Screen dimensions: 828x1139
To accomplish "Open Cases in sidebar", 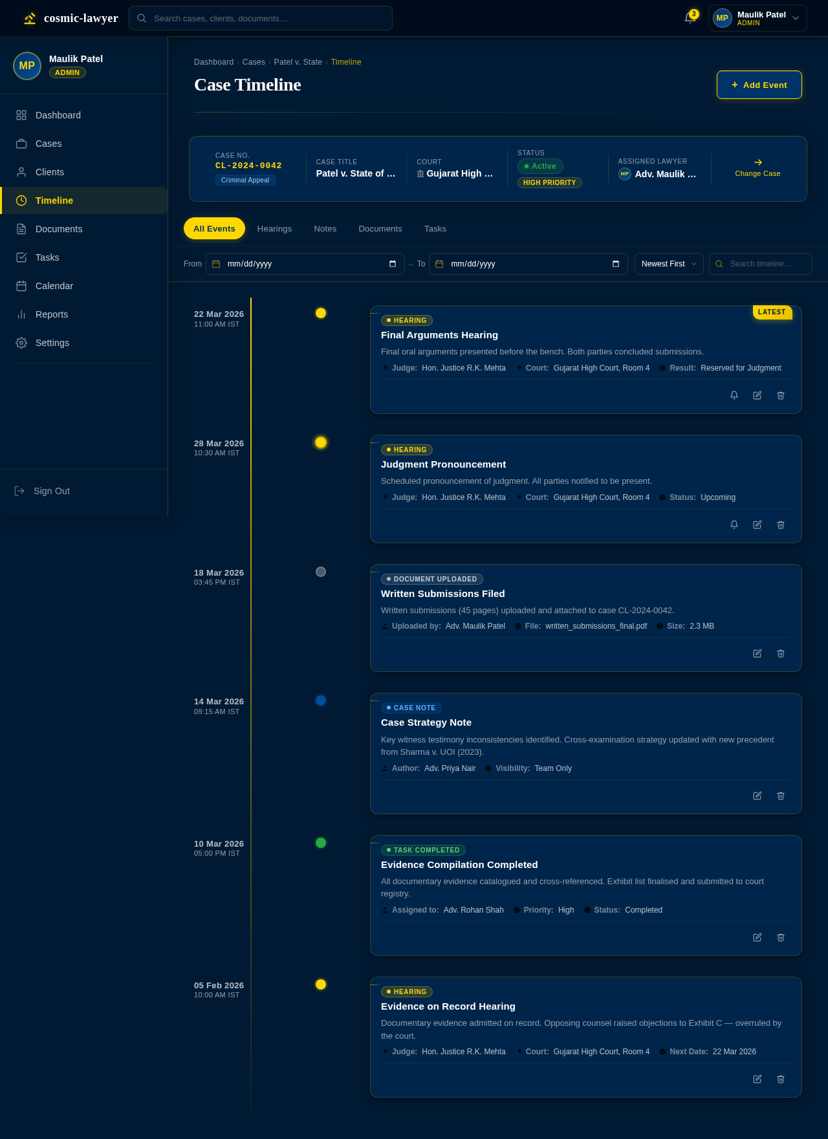I will (84, 144).
